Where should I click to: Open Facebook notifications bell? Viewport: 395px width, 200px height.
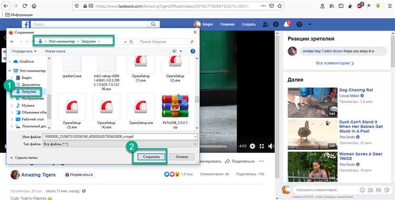coord(287,24)
